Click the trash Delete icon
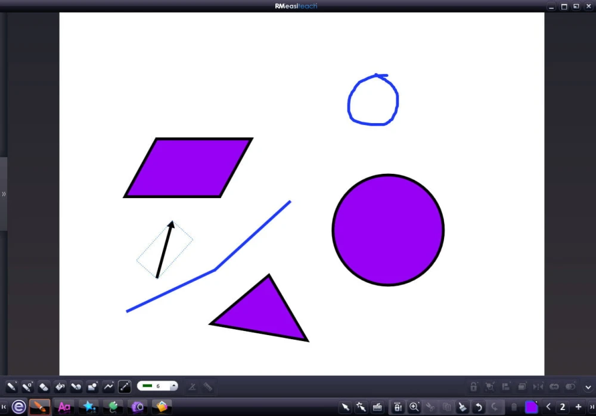 [x=514, y=407]
